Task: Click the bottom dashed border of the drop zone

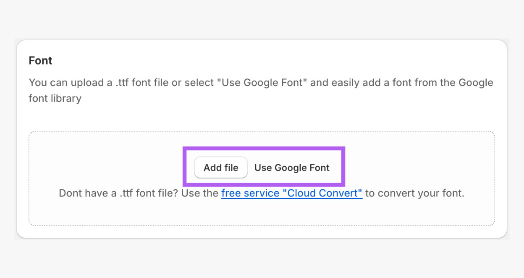Action: pyautogui.click(x=261, y=226)
